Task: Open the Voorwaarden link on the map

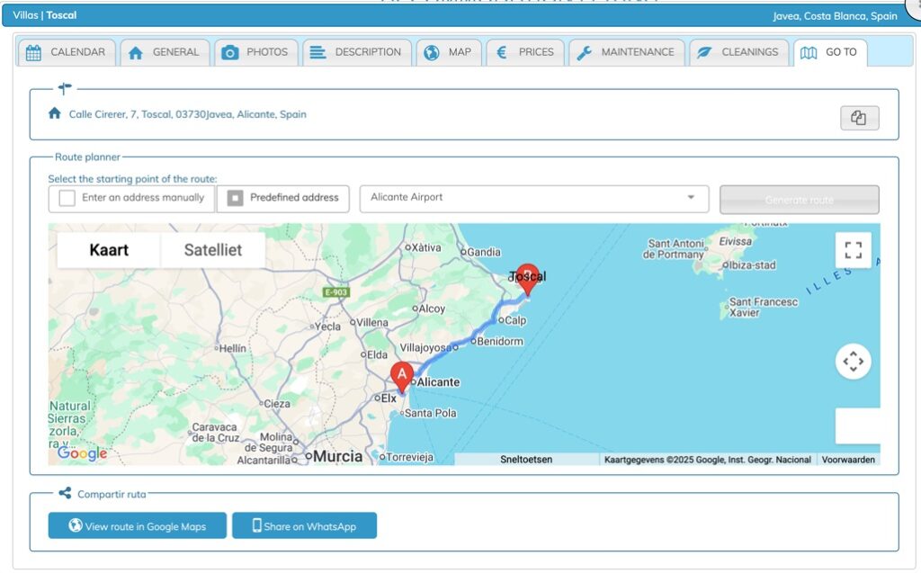Action: pyautogui.click(x=849, y=460)
